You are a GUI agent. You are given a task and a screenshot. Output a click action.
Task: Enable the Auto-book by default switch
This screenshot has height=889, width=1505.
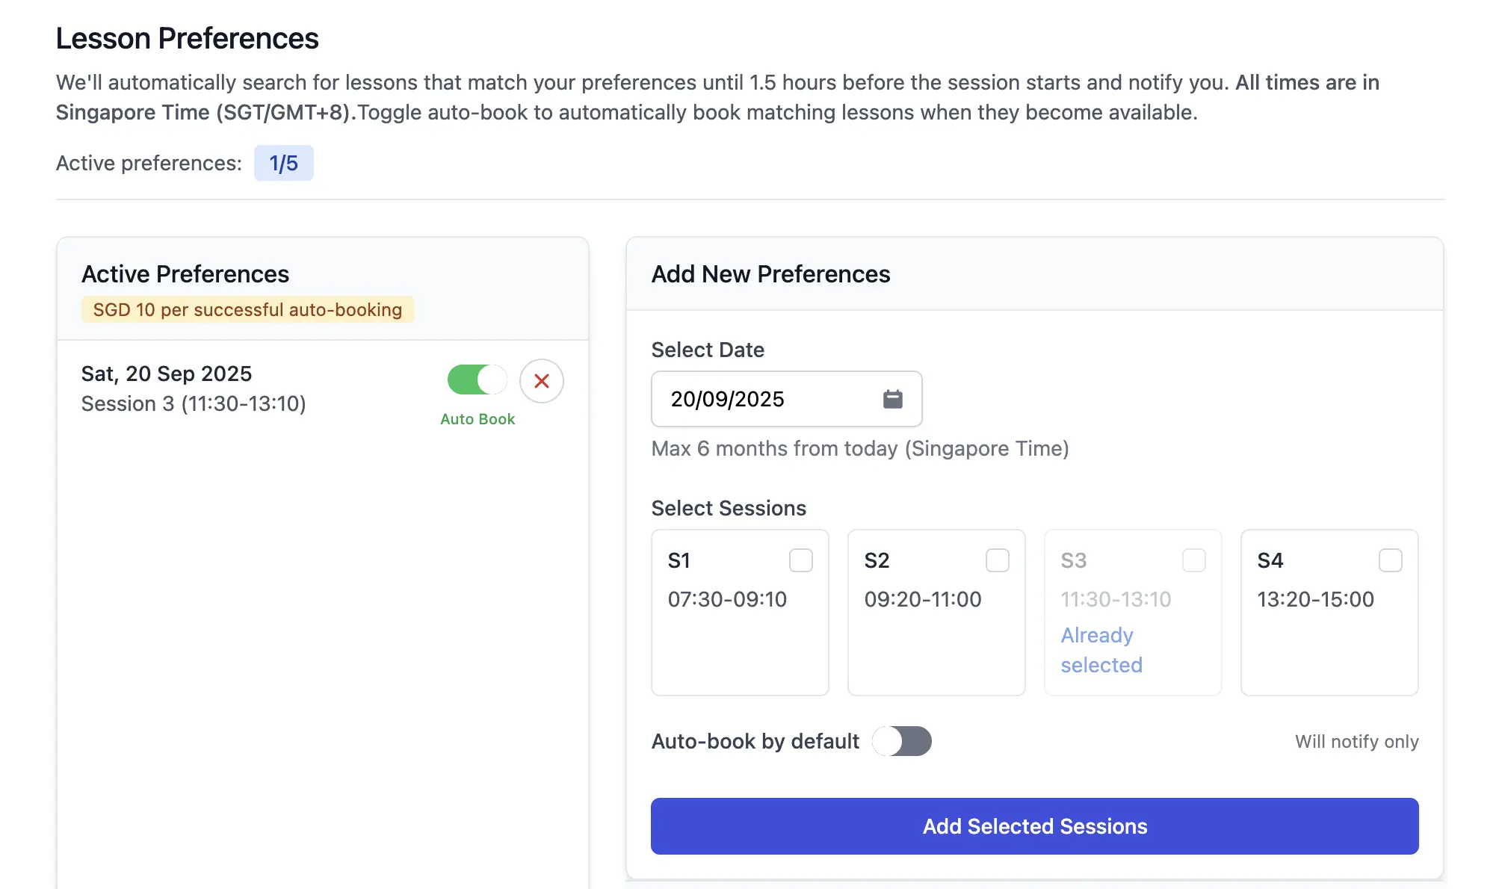pos(902,741)
